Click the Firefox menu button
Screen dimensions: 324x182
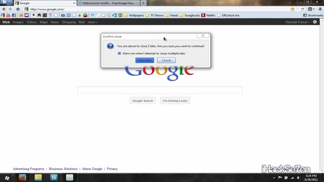(6, 2)
